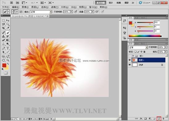Screen dimensions: 169x121
Task: Click the Essentials workspace button
Action: pyautogui.click(x=101, y=3)
